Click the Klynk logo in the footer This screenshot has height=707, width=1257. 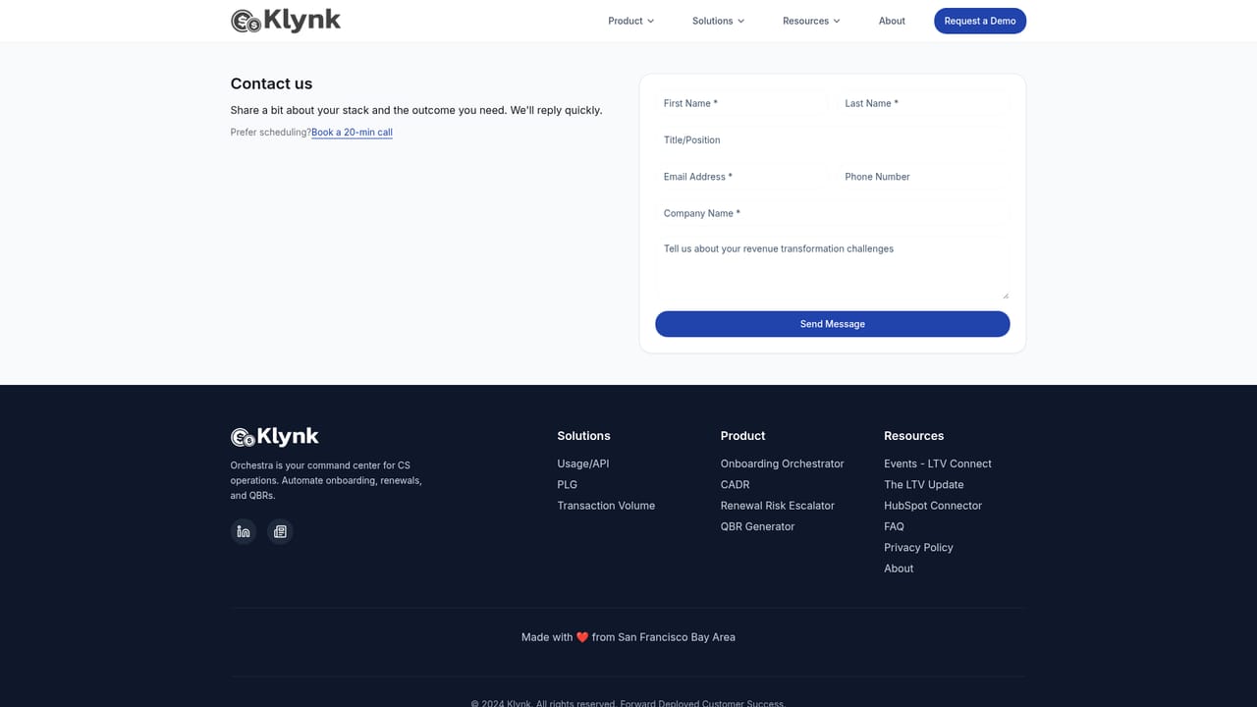(x=275, y=437)
